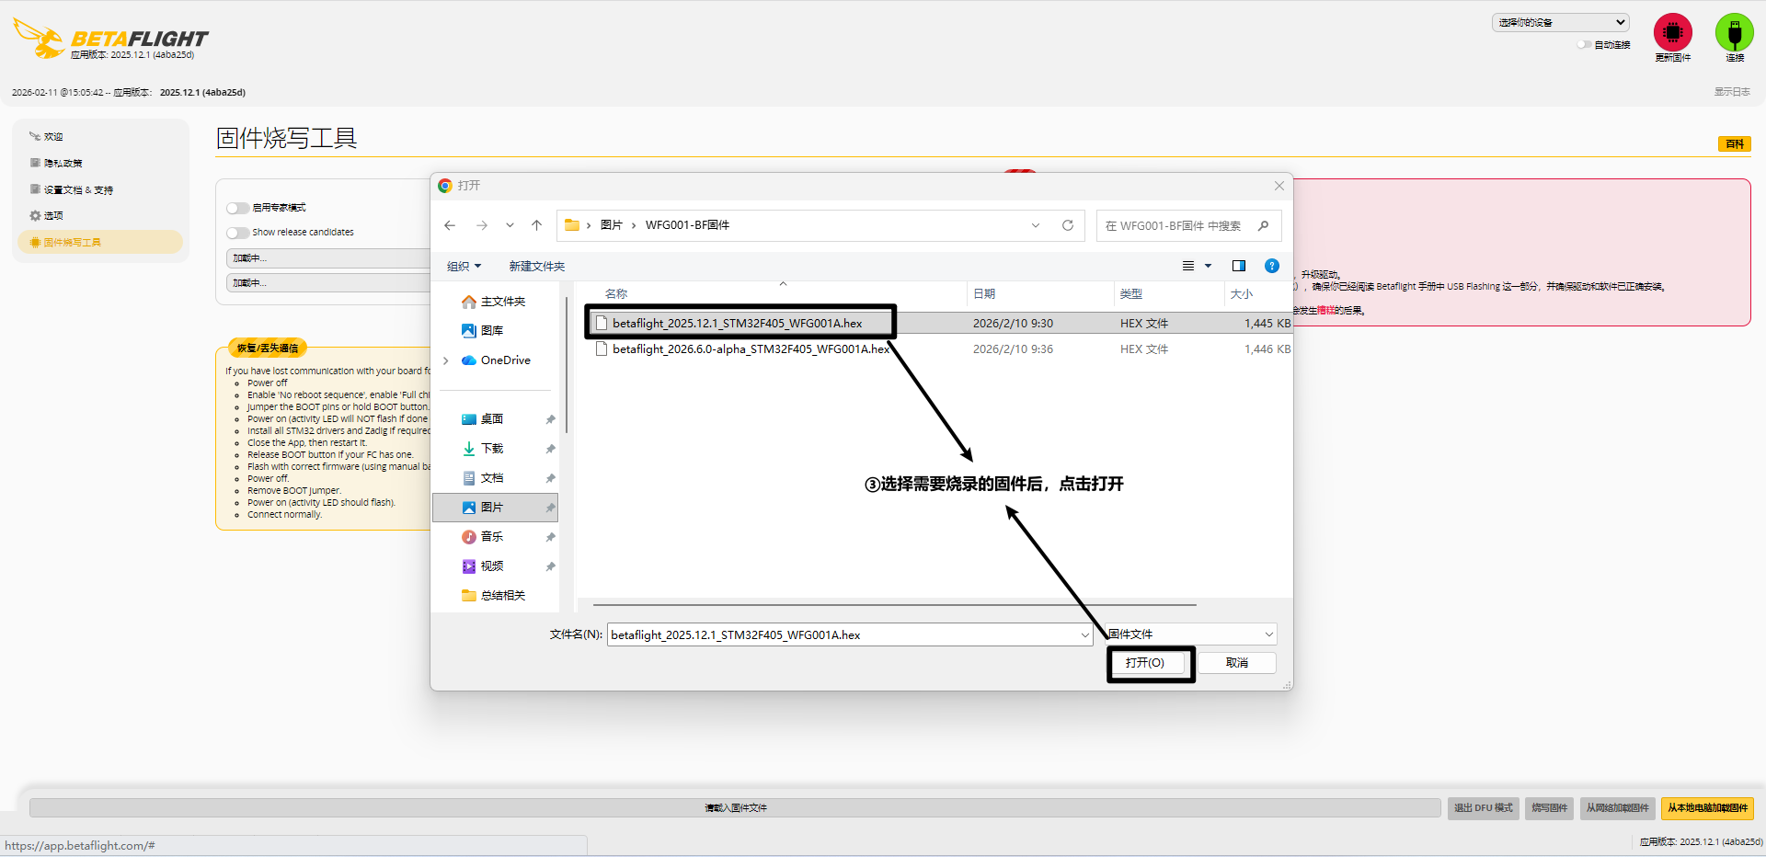Viewport: 1766px width, 857px height.
Task: Toggle Show release candidates switch
Action: [238, 233]
